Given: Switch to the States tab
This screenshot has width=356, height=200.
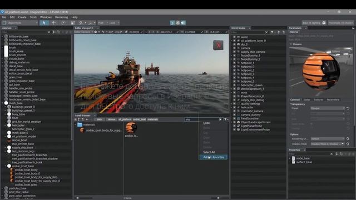Looking at the screenshot, I should tap(306, 100).
